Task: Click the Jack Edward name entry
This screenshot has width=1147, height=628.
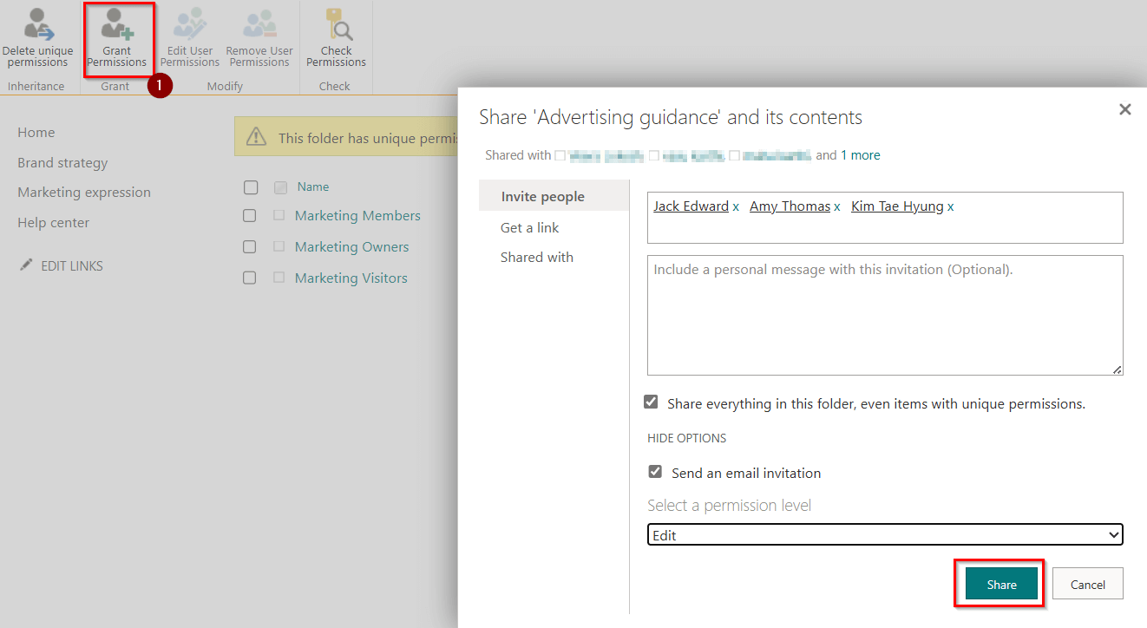Action: pos(691,206)
